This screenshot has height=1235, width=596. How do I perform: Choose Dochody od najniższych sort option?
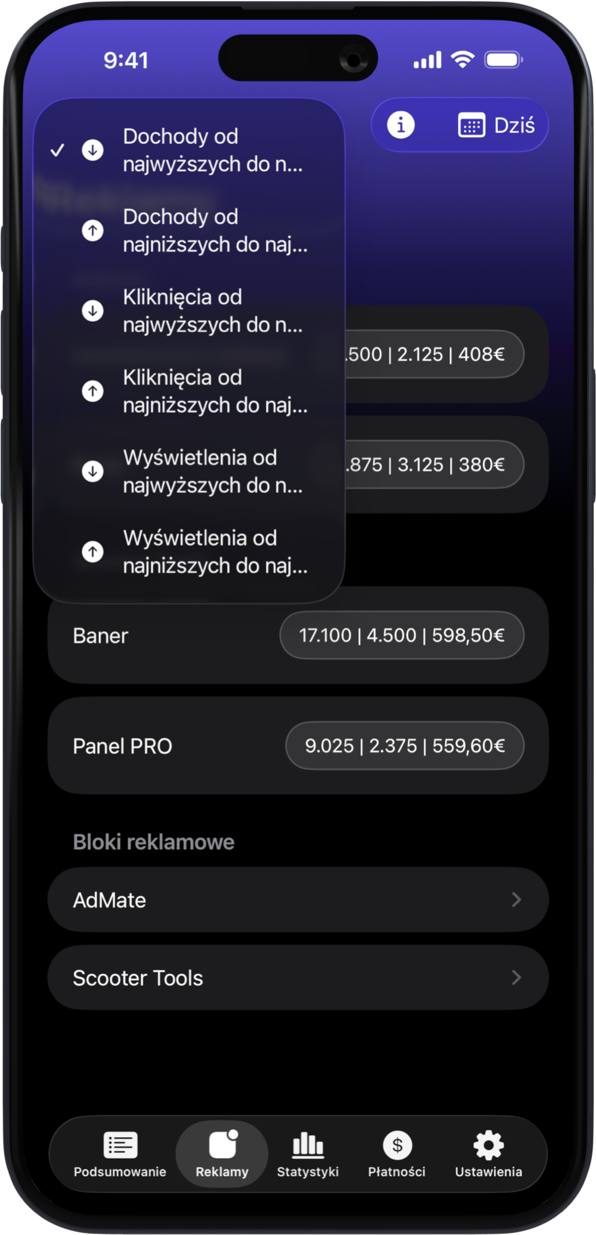point(215,230)
